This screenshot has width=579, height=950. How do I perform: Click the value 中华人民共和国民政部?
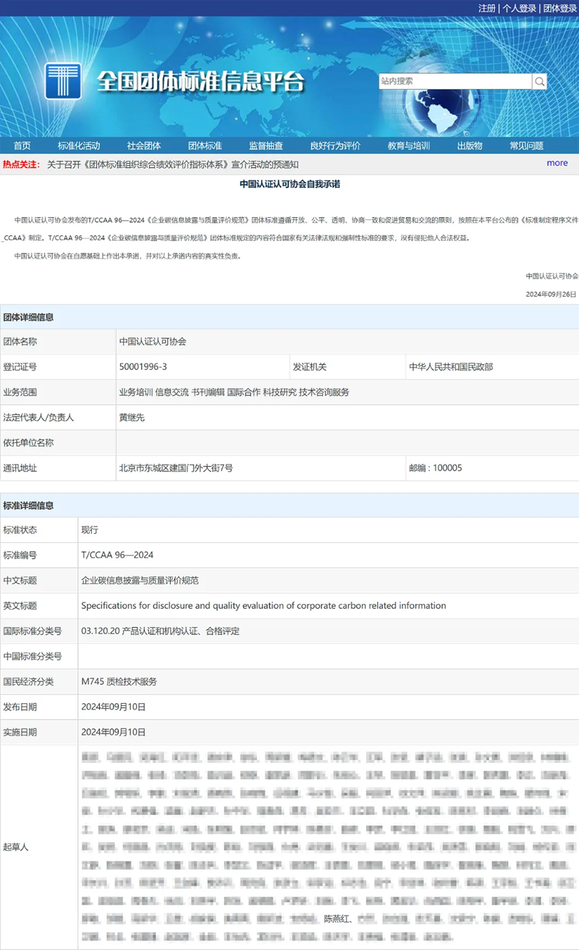point(451,367)
